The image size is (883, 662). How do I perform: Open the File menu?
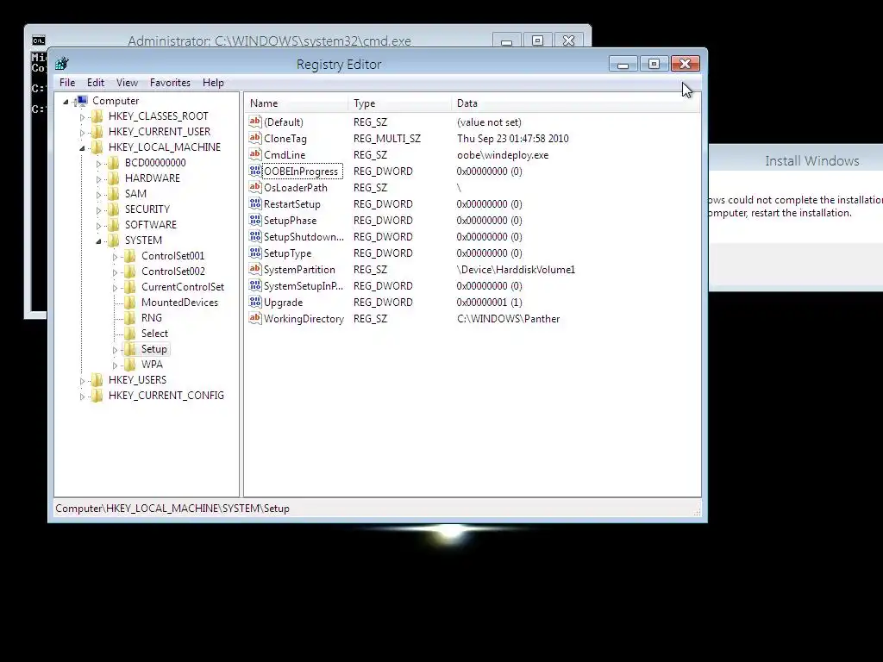tap(67, 82)
